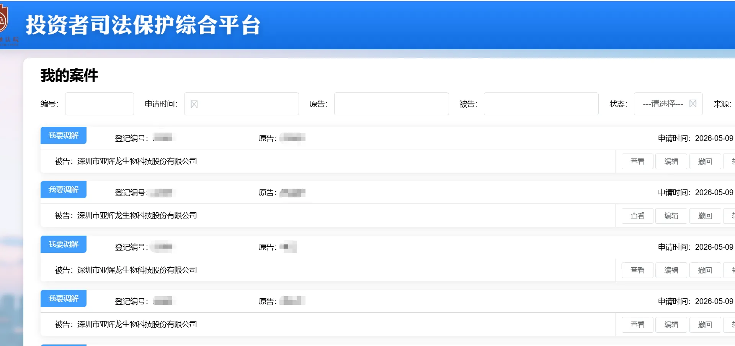This screenshot has width=735, height=346.
Task: Click the 我的案件 heading
Action: coord(69,75)
